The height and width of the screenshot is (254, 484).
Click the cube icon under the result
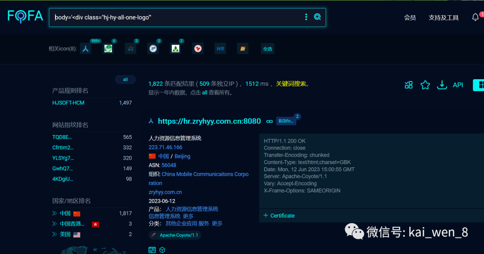tap(162, 250)
